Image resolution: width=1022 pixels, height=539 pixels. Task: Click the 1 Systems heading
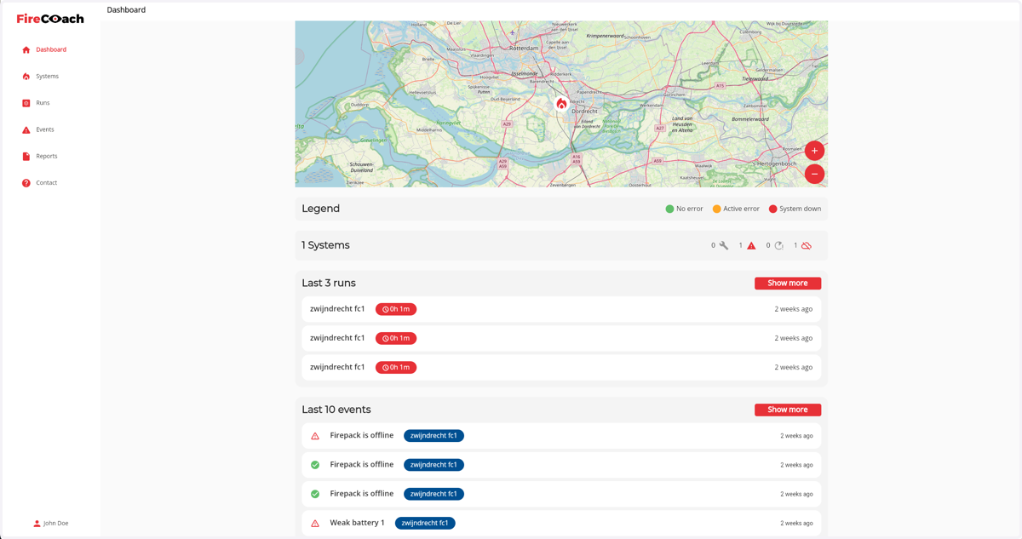(325, 245)
